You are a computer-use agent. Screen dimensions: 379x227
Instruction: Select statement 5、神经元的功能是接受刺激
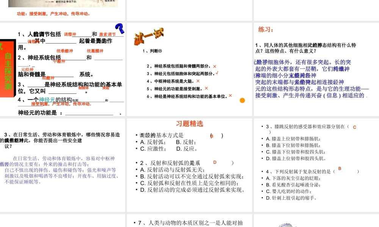(x=174, y=89)
